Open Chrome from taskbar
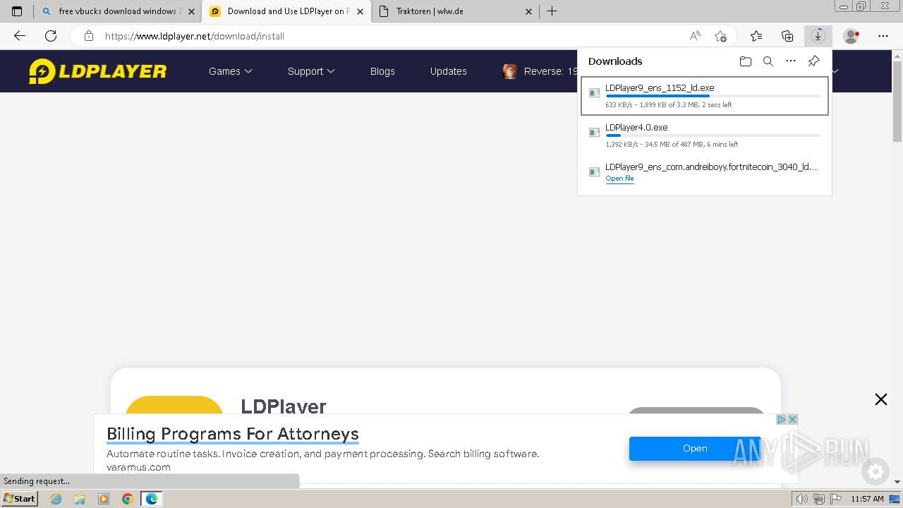 tap(128, 499)
